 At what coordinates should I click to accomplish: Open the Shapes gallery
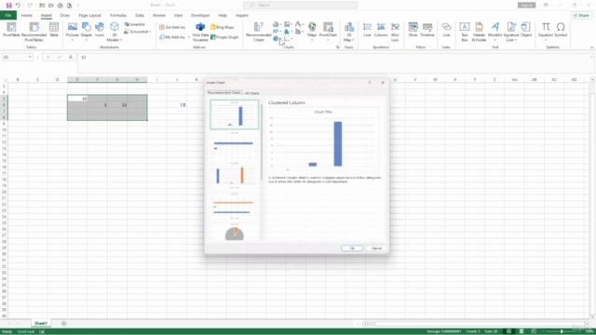(87, 31)
